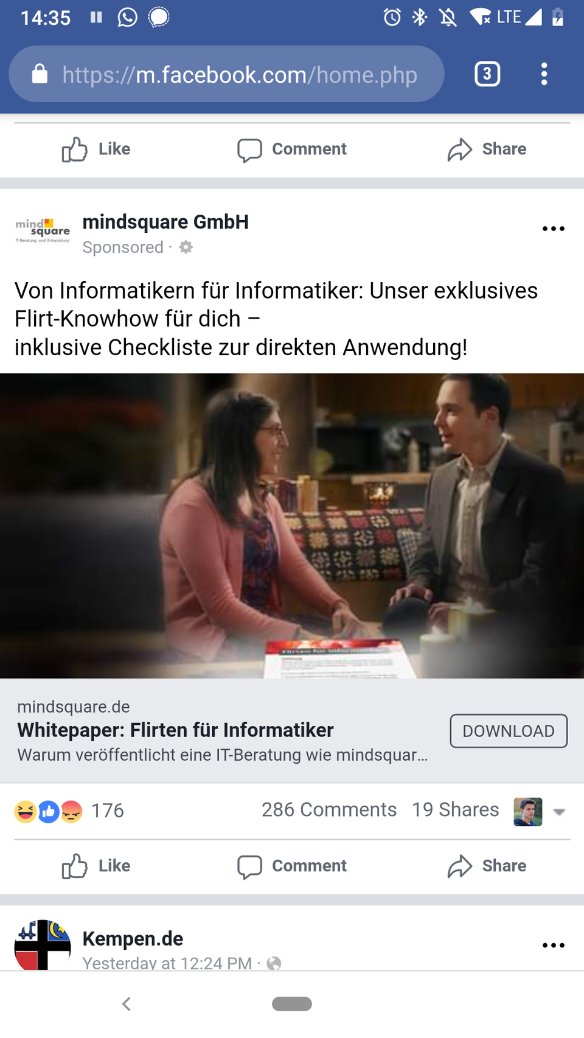
Task: Tap the mindsquare logo profile picture
Action: (x=43, y=231)
